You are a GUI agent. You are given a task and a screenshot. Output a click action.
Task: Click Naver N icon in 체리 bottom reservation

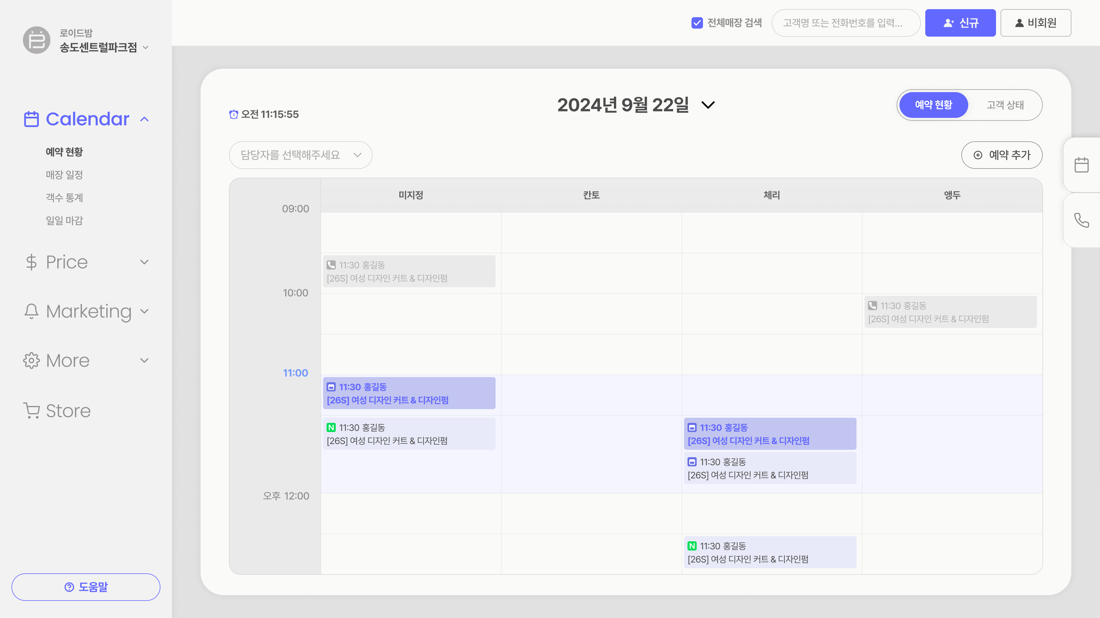tap(692, 546)
